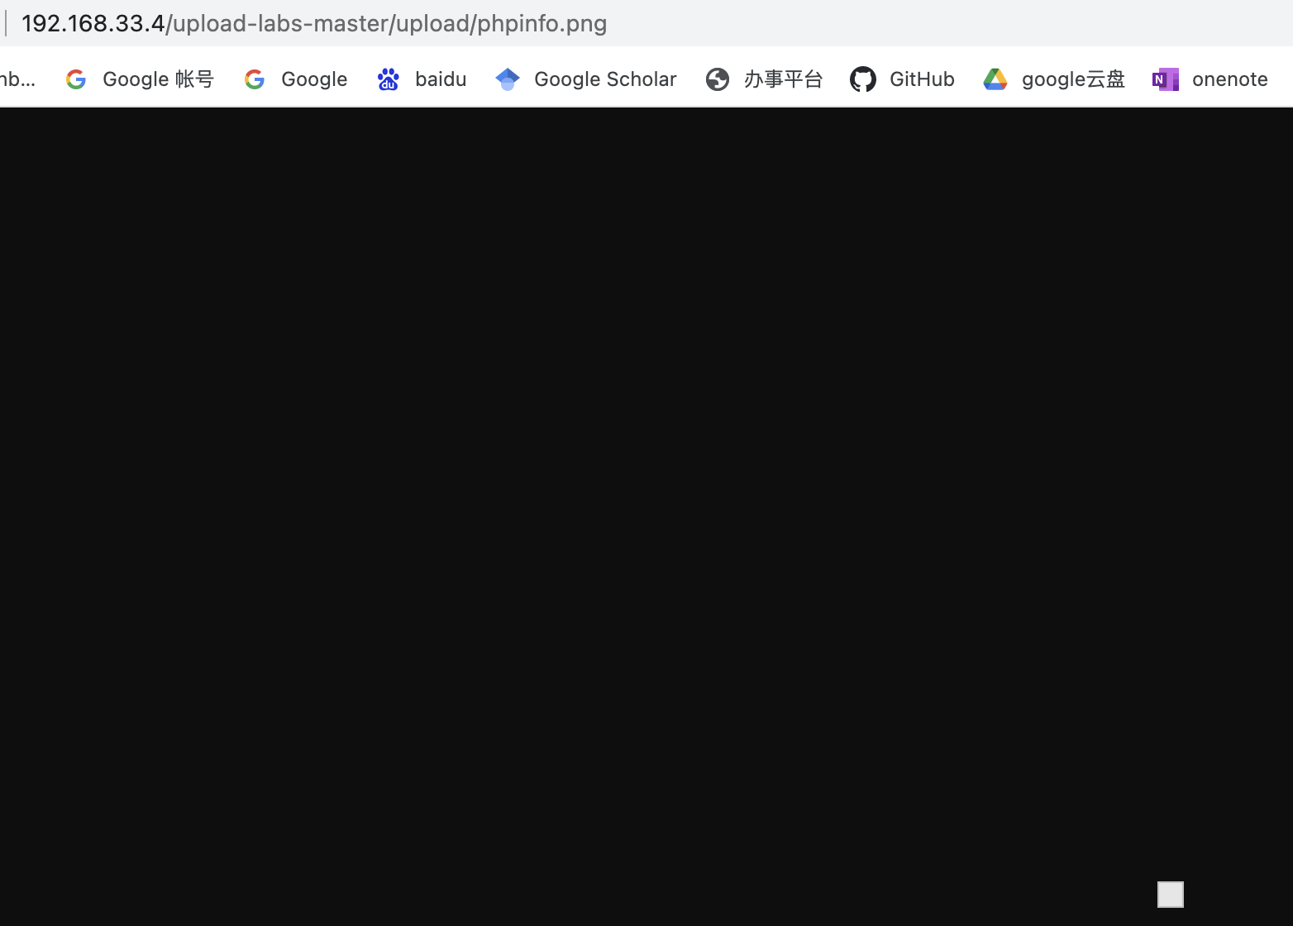Screen dimensions: 1293x926
Task: Open the 办事平台 bookmark label
Action: (x=783, y=79)
